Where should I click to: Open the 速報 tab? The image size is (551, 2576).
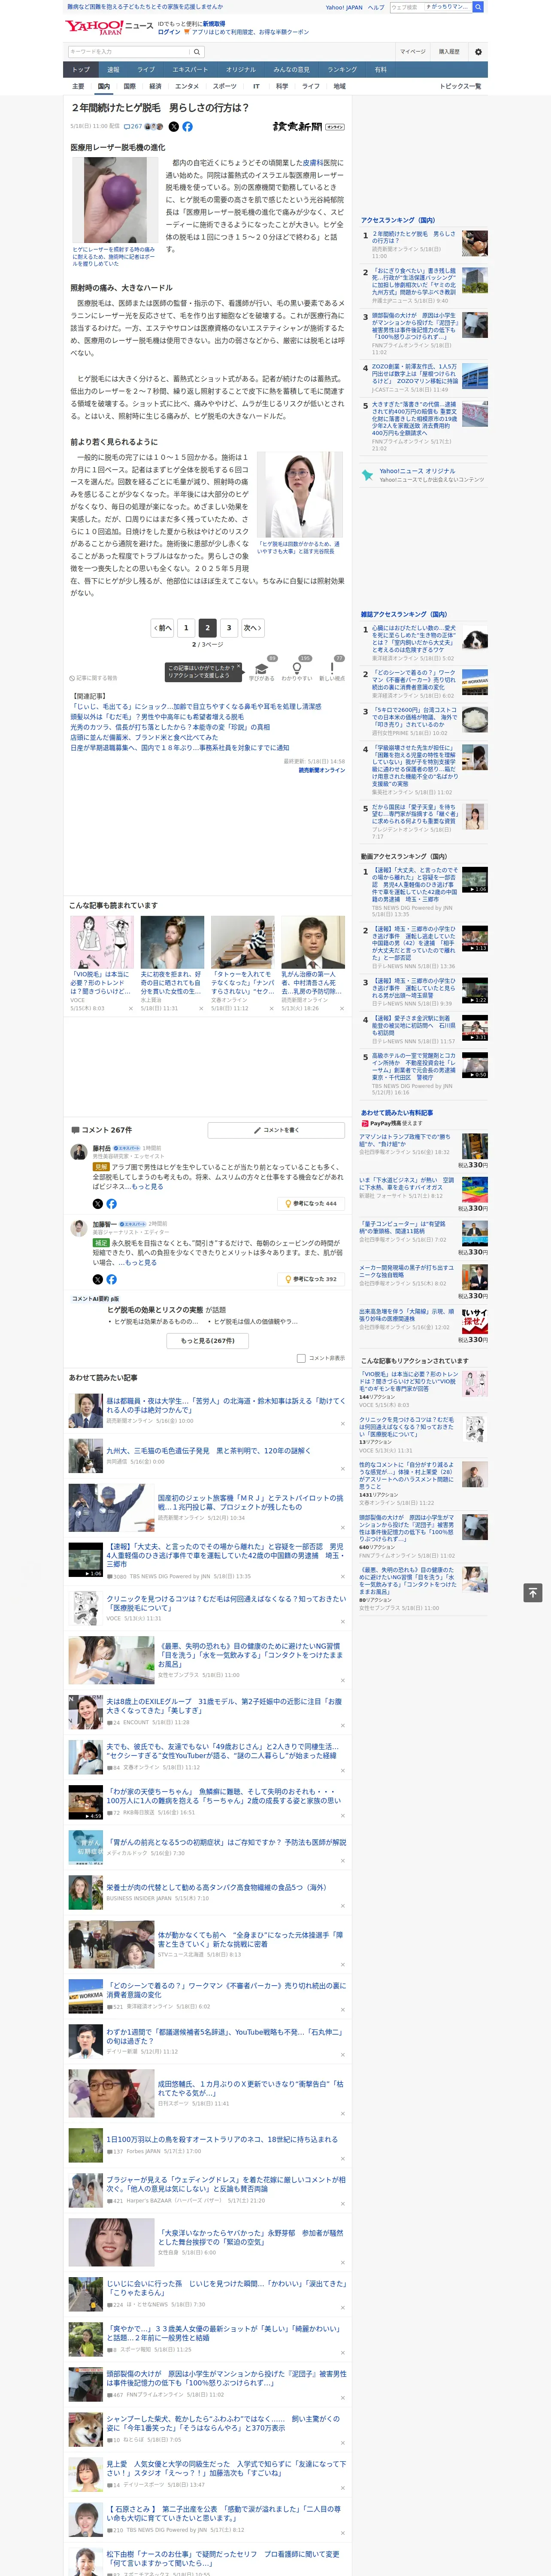(113, 69)
